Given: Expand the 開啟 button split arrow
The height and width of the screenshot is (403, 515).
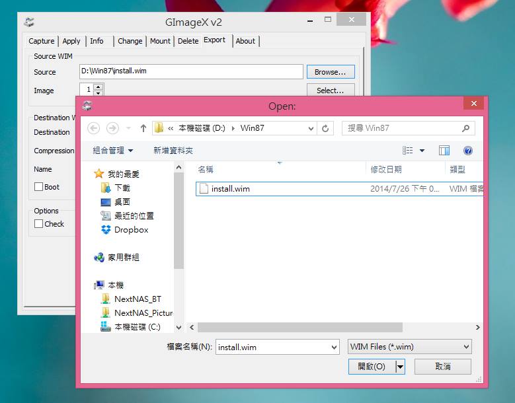Looking at the screenshot, I should point(400,367).
